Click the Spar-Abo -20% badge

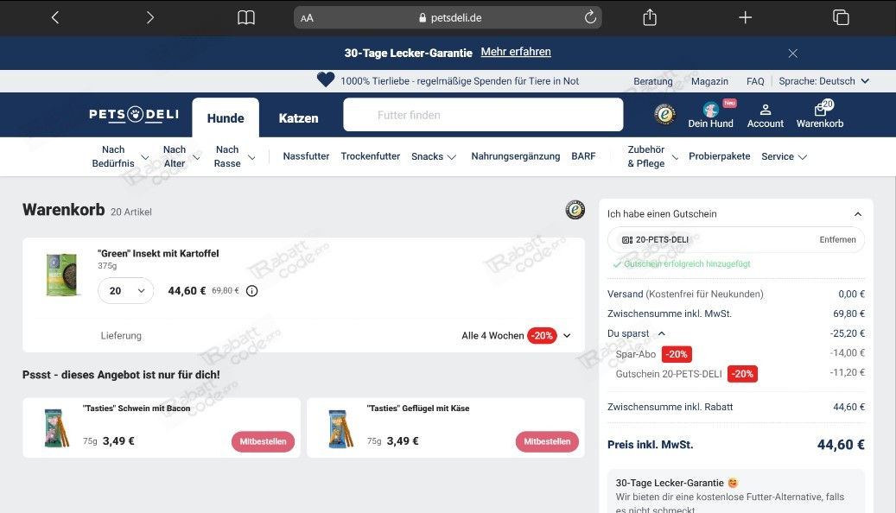pos(677,354)
